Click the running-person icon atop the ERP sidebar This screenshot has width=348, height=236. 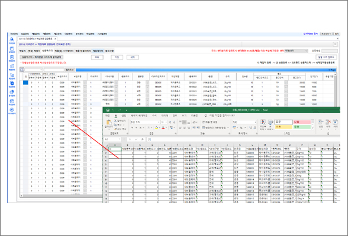[x=12, y=40]
